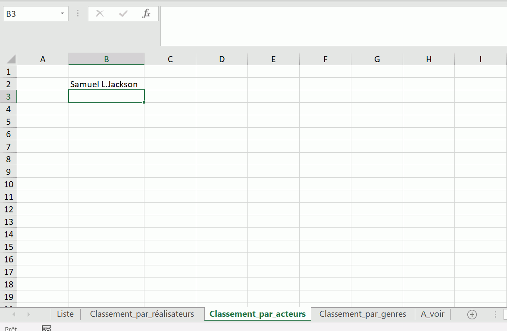Click column H header
Image resolution: width=507 pixels, height=331 pixels.
tap(429, 59)
